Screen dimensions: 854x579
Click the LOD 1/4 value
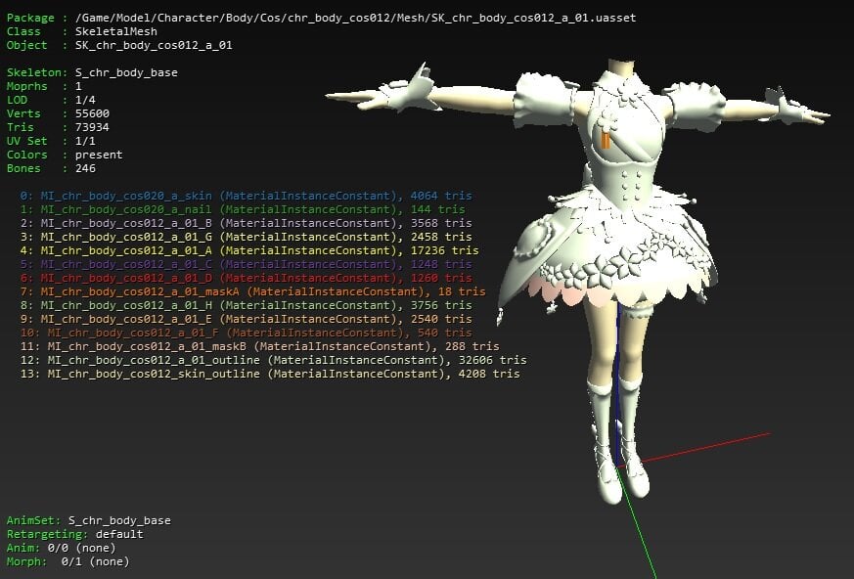[x=85, y=100]
